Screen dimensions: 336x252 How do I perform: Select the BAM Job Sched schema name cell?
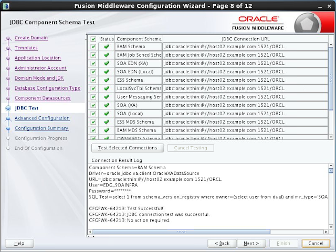point(139,55)
